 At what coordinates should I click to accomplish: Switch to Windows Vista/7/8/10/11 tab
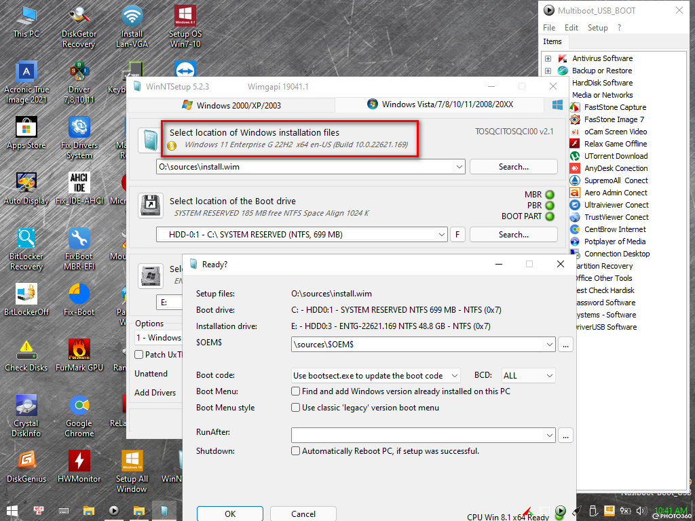[x=440, y=104]
